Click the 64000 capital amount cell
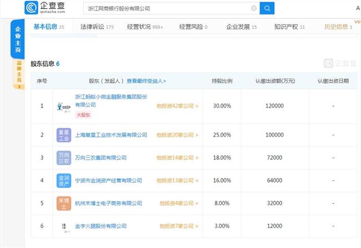Viewport: 361px width, 248px height. (x=274, y=181)
